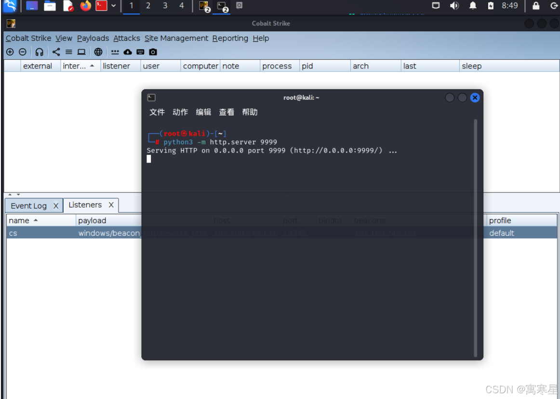This screenshot has height=399, width=560.
Task: Open the file manager from the panel
Action: point(50,6)
